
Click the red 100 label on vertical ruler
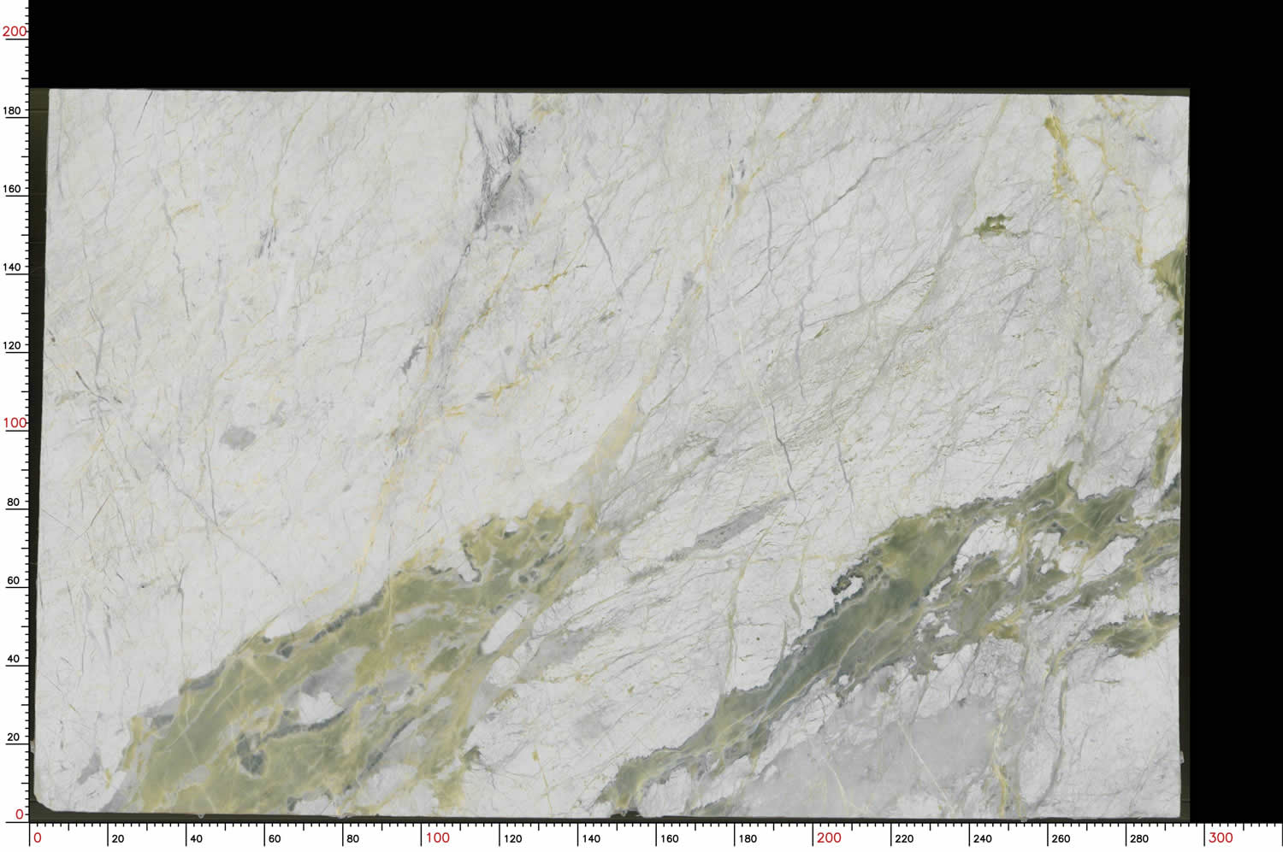[15, 423]
